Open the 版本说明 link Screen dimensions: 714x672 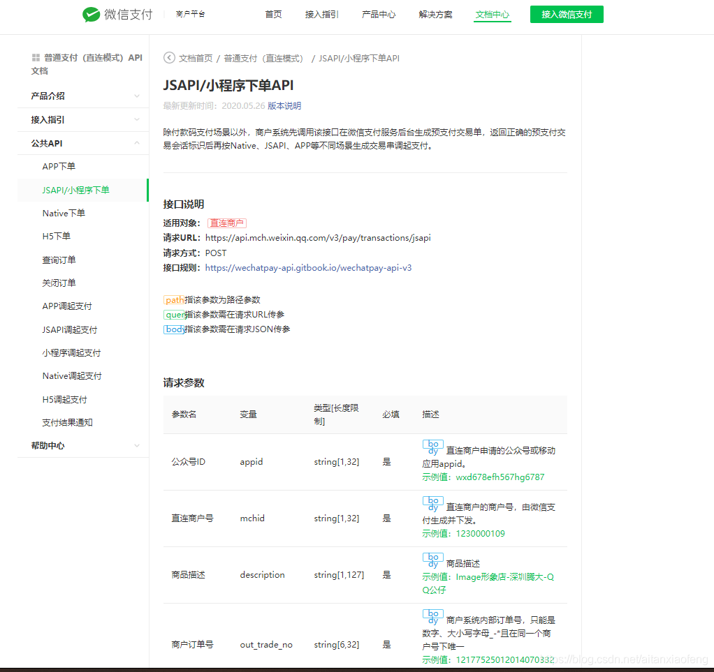pos(284,106)
